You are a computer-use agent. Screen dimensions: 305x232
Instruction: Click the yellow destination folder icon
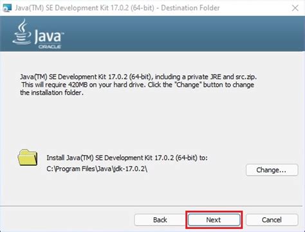(28, 157)
